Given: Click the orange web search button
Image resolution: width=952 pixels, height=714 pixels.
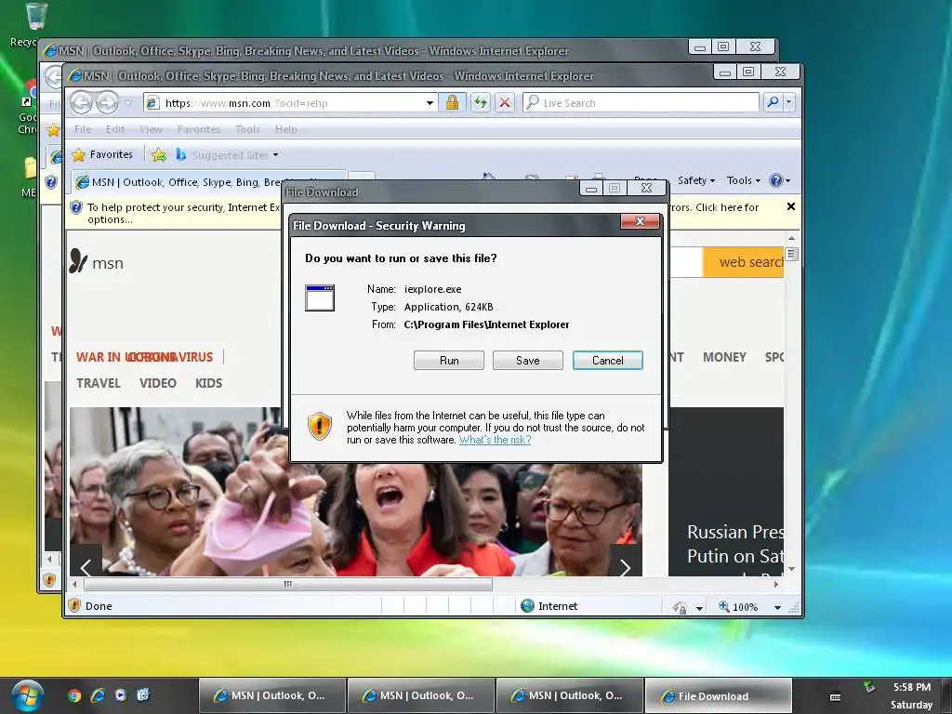Looking at the screenshot, I should tap(743, 262).
